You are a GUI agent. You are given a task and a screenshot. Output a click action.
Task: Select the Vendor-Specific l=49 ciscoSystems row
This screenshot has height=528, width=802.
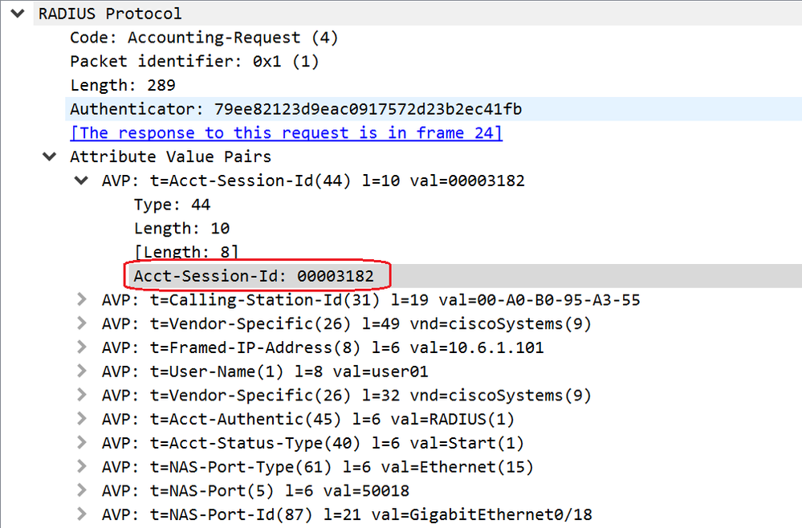point(346,324)
